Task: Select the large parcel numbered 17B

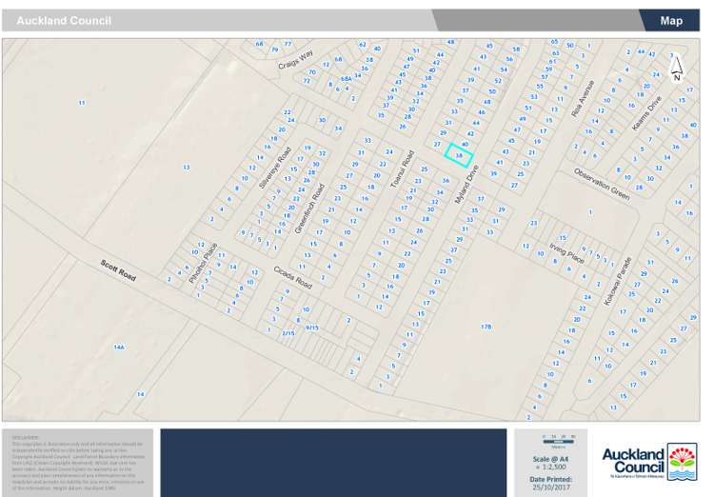Action: pyautogui.click(x=486, y=327)
